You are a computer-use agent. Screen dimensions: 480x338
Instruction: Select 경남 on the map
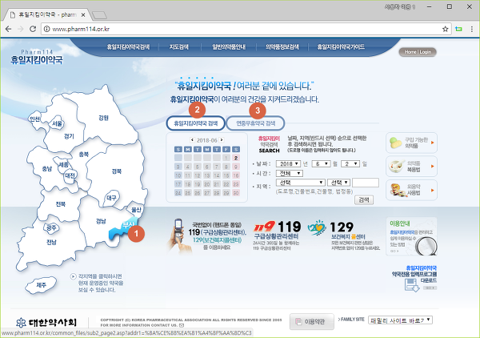pos(101,221)
